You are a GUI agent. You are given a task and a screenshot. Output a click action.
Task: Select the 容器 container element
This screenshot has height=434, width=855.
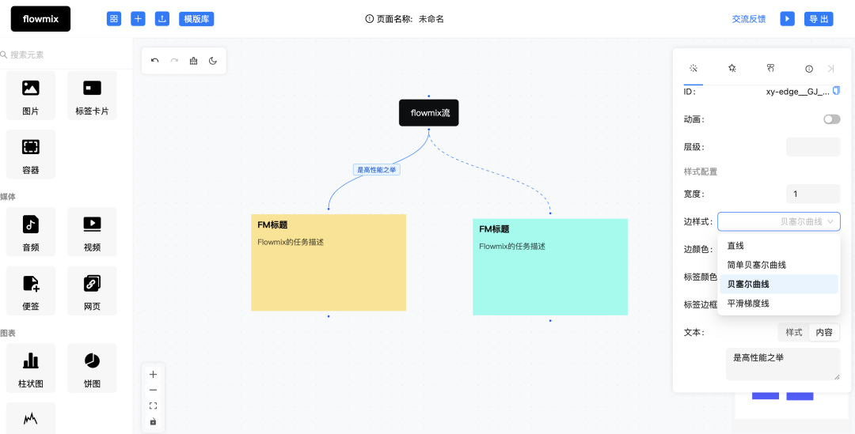[31, 154]
